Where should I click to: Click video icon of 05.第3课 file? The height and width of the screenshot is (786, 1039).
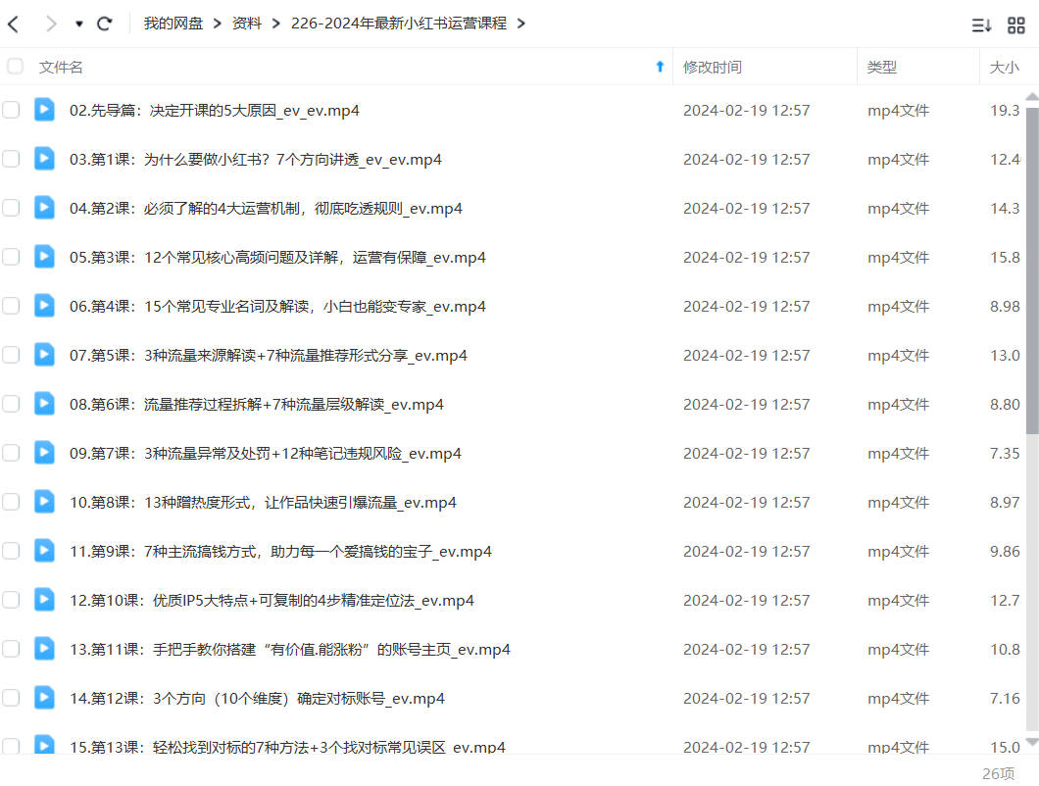(44, 257)
